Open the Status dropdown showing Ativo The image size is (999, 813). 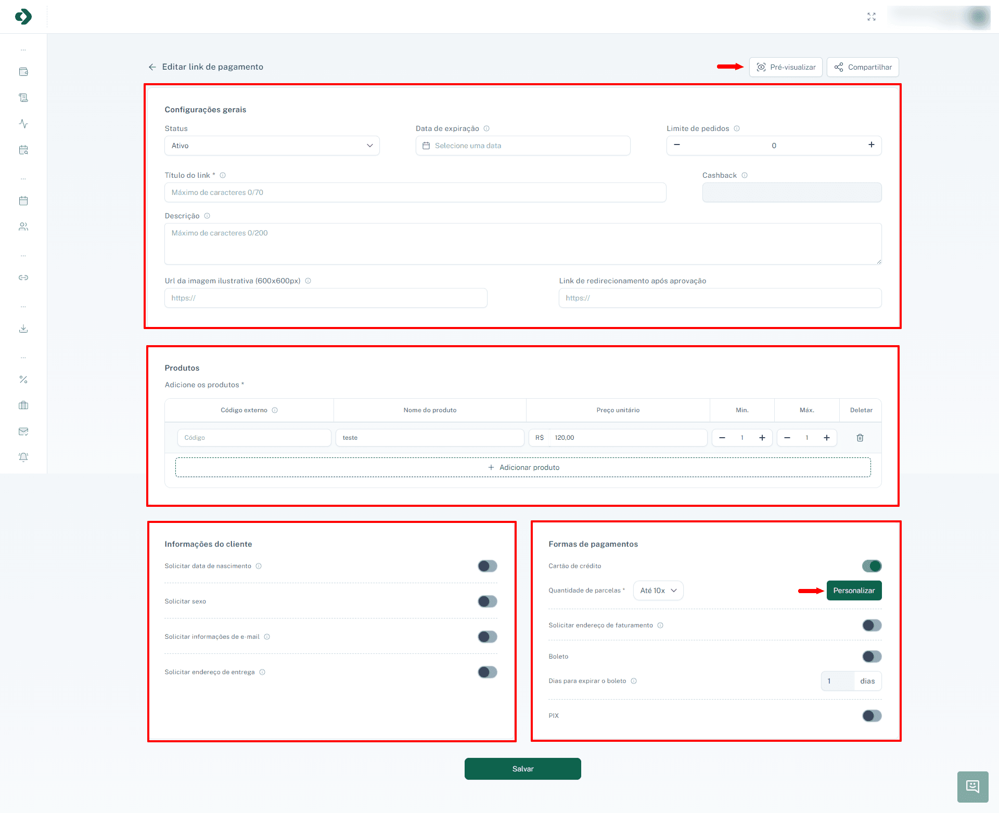pos(272,146)
